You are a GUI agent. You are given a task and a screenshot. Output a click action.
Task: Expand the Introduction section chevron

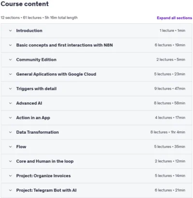coord(10,30)
